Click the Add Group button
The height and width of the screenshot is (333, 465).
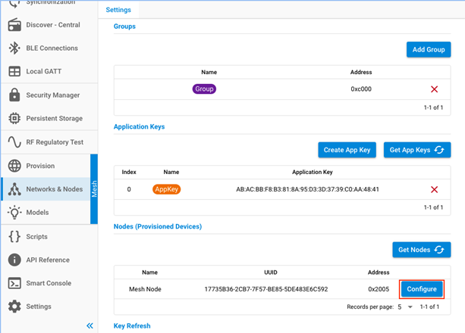coord(429,49)
